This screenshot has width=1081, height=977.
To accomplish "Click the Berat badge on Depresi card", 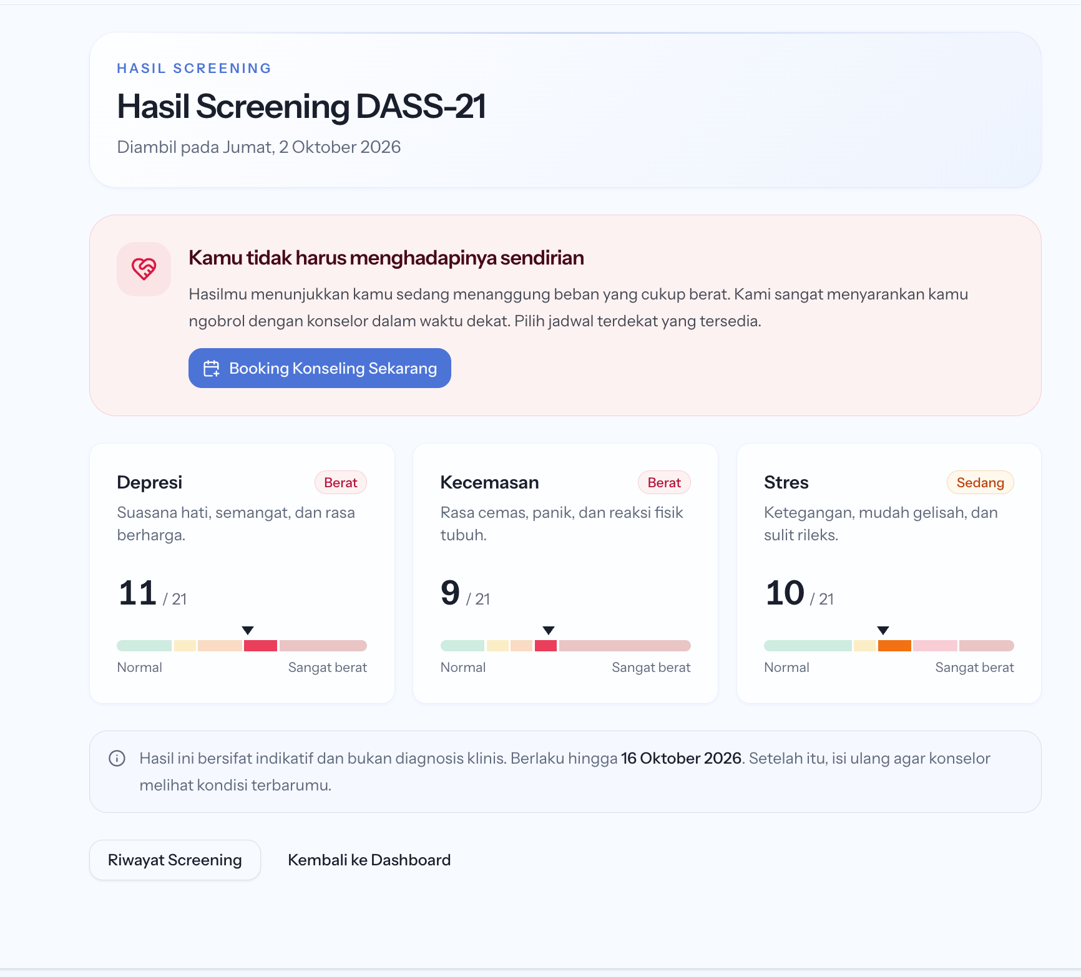I will 341,482.
